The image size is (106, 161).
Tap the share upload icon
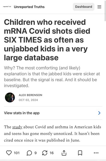64,153
